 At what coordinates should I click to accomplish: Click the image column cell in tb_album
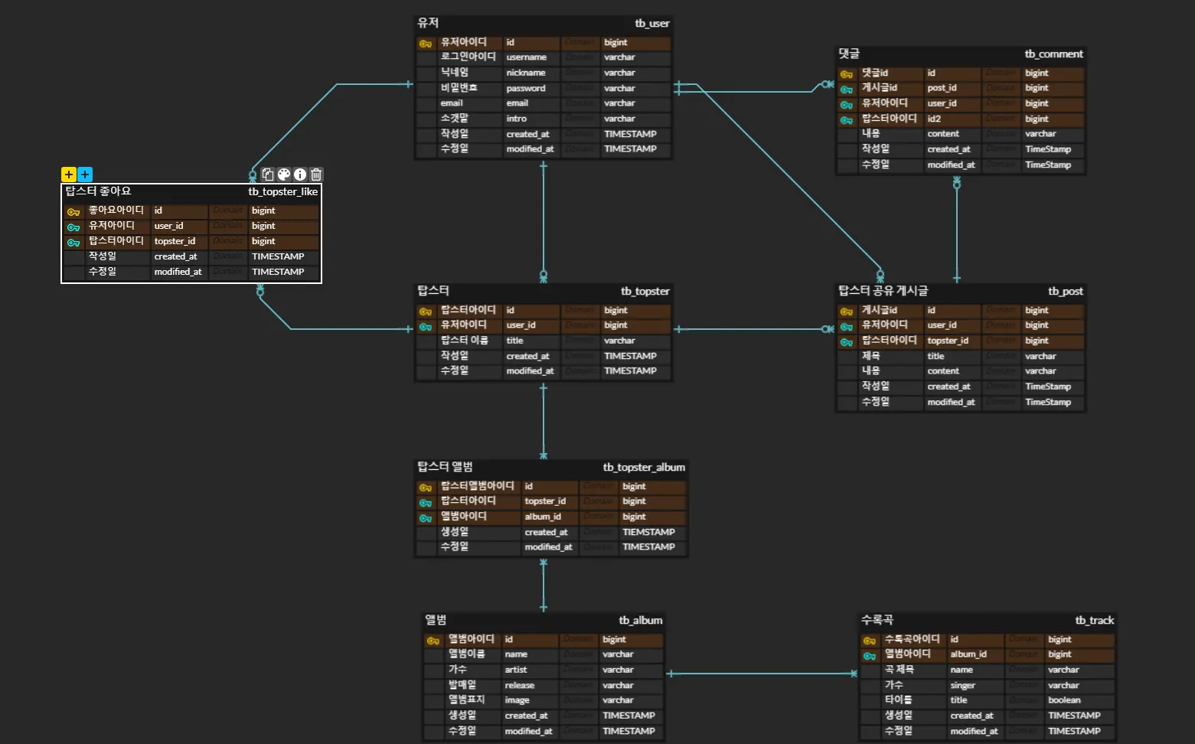531,700
